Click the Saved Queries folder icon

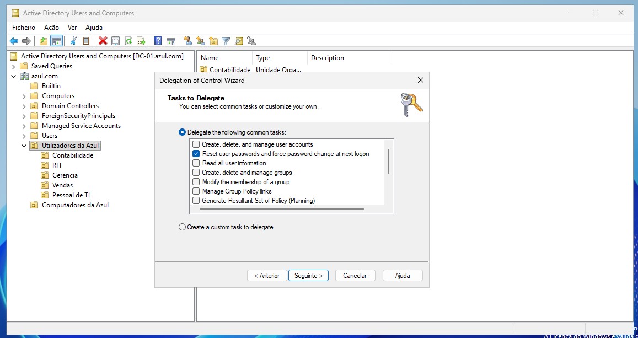24,66
